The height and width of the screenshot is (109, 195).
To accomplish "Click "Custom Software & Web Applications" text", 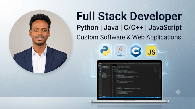I will [129, 37].
